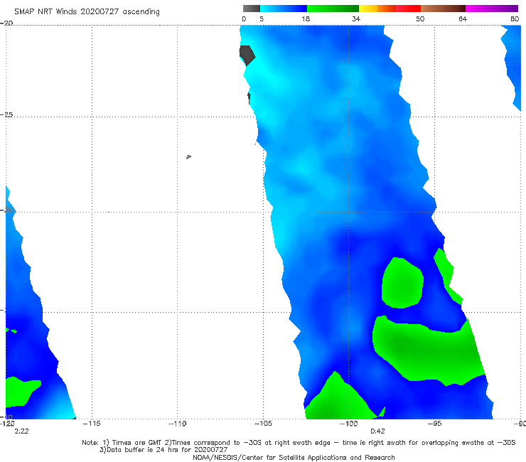The height and width of the screenshot is (462, 526).
Task: Click the longitude label "-100"
Action: click(348, 424)
